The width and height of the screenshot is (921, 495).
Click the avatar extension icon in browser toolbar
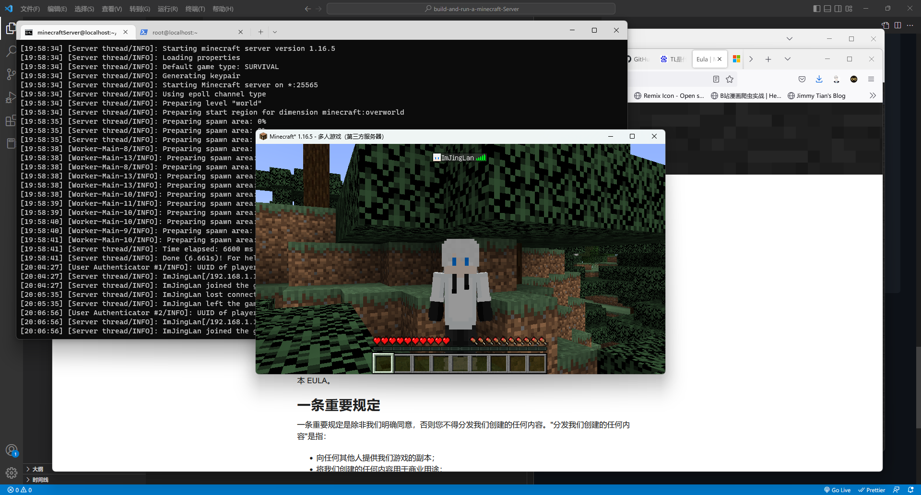836,79
